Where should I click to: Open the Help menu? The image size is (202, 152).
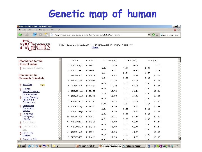58,30
